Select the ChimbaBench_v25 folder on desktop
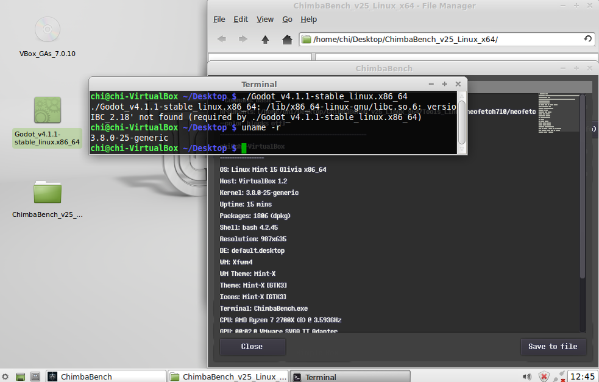The height and width of the screenshot is (382, 599). [48, 192]
